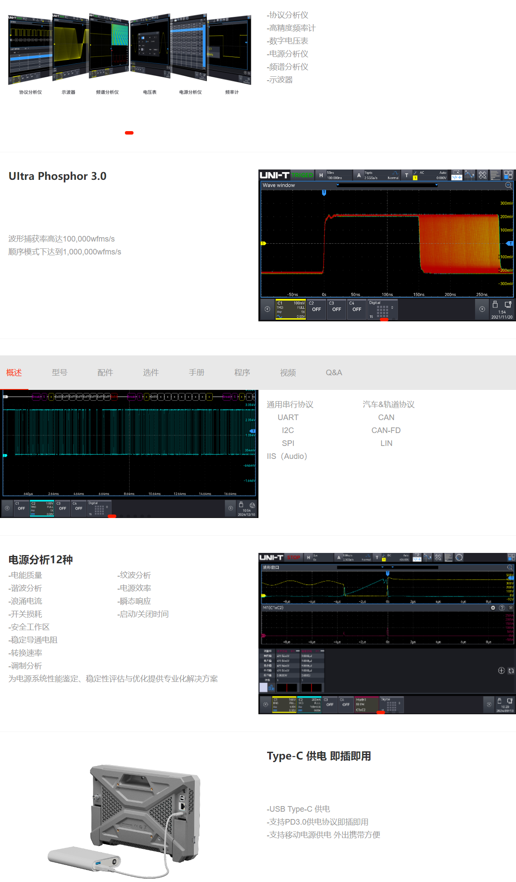This screenshot has height=882, width=516.
Task: Click the right arrow in Ultra Phosphor channel bar
Action: tap(482, 309)
